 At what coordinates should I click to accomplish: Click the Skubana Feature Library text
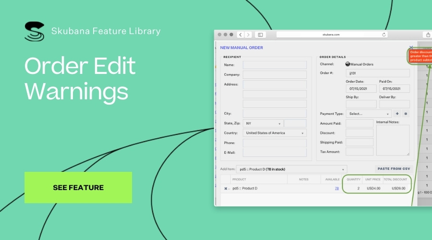tap(106, 31)
